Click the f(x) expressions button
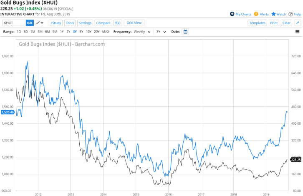The height and width of the screenshot is (196, 303). [117, 23]
